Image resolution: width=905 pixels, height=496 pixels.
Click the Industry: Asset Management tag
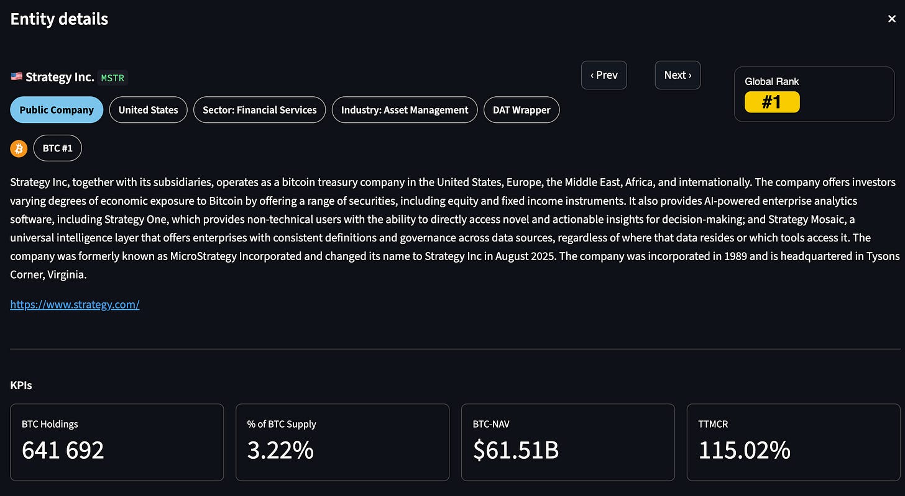pyautogui.click(x=405, y=110)
